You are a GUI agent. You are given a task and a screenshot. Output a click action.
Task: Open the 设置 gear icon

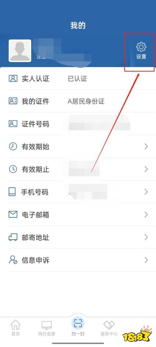tap(141, 47)
